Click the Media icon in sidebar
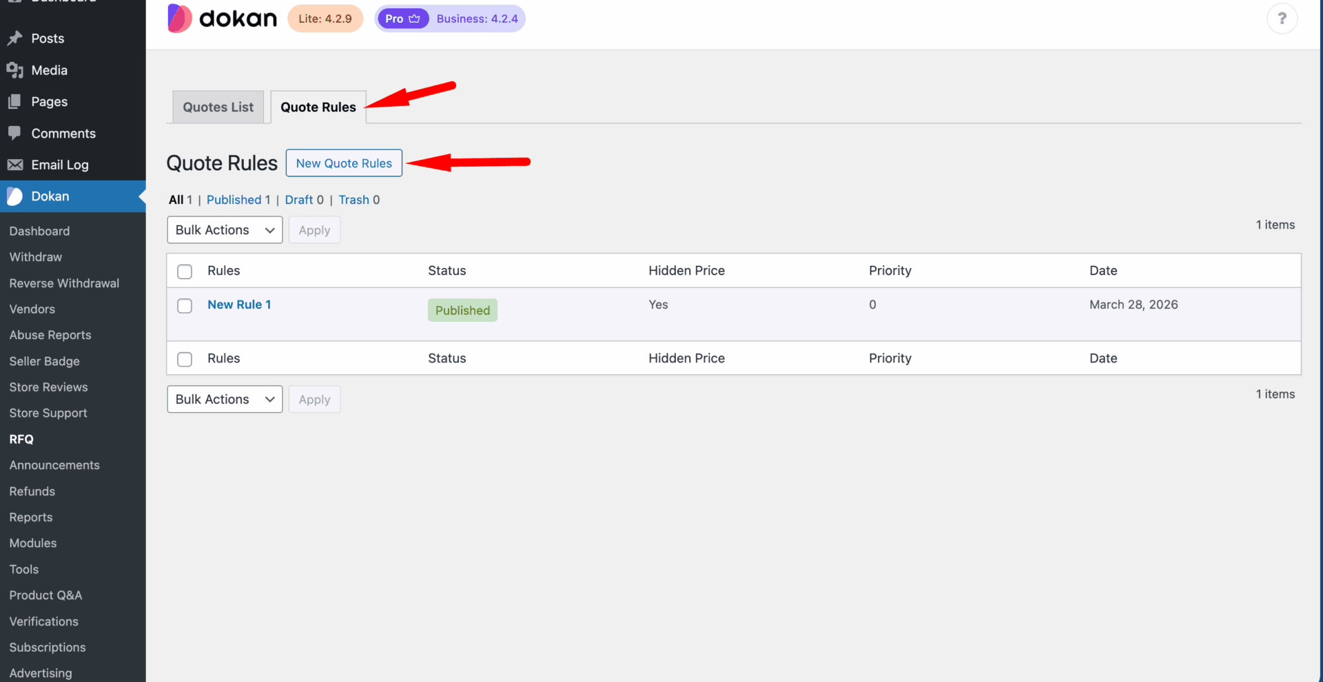 (14, 70)
